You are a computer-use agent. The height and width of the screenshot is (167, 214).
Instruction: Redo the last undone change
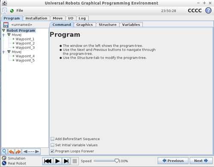[x=18, y=152]
